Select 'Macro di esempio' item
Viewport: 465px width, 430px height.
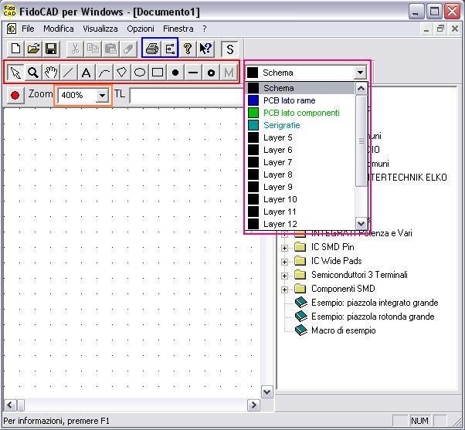tap(343, 330)
